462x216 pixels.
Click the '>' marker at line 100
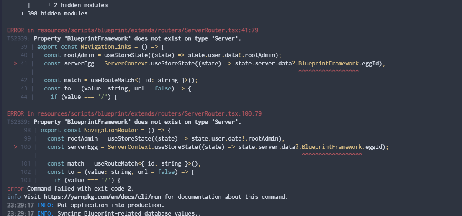(x=15, y=147)
